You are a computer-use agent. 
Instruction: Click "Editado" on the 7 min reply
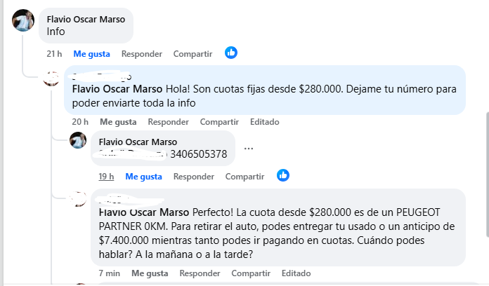coord(296,273)
